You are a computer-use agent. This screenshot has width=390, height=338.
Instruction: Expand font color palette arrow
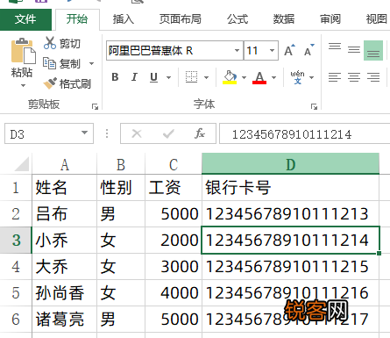tap(273, 77)
